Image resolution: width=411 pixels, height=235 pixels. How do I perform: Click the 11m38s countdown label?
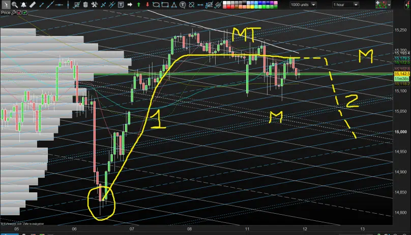(402, 79)
